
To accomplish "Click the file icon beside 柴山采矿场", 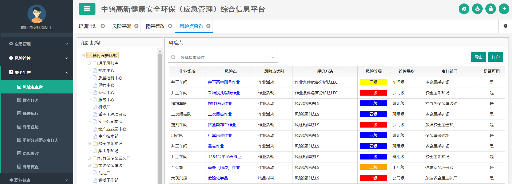I will point(95,151).
